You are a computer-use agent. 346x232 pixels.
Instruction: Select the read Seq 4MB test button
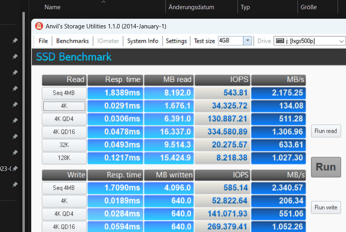click(64, 93)
